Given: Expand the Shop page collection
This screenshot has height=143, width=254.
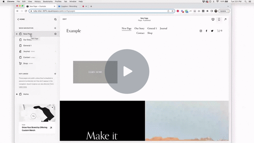Looking at the screenshot, I should tap(56, 64).
